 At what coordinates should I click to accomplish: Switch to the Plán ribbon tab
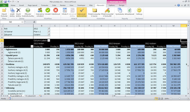(x=91, y=5)
